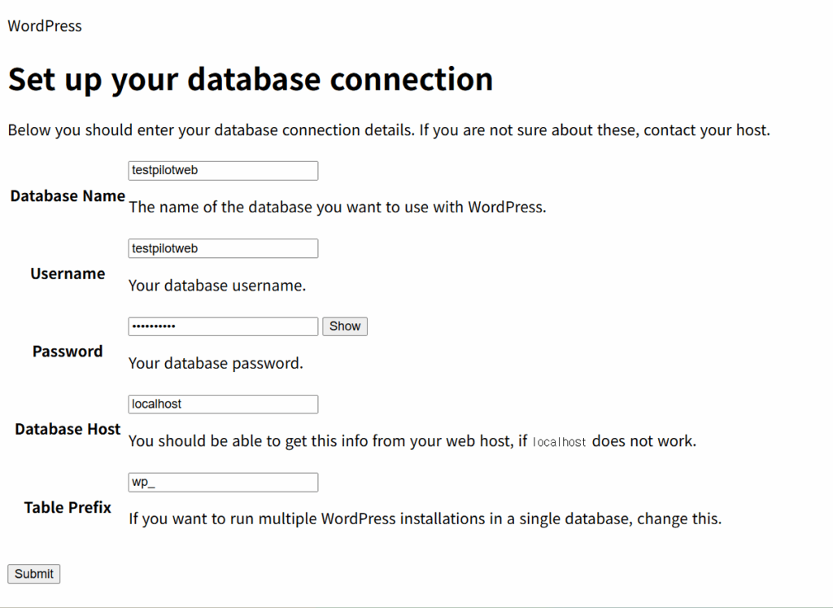
Task: Click the "Table Prefix" label
Action: 68,508
